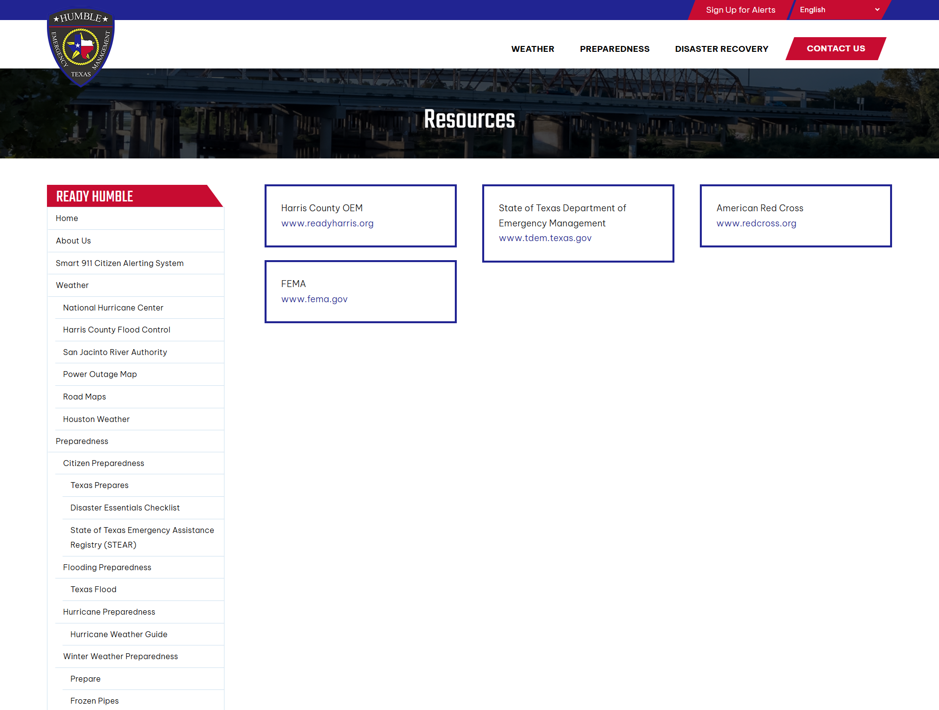939x710 pixels.
Task: Click the Resources page heading
Action: pyautogui.click(x=469, y=119)
